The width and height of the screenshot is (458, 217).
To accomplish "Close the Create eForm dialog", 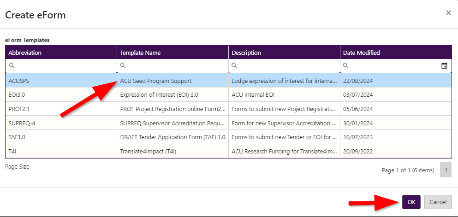I will tap(448, 13).
